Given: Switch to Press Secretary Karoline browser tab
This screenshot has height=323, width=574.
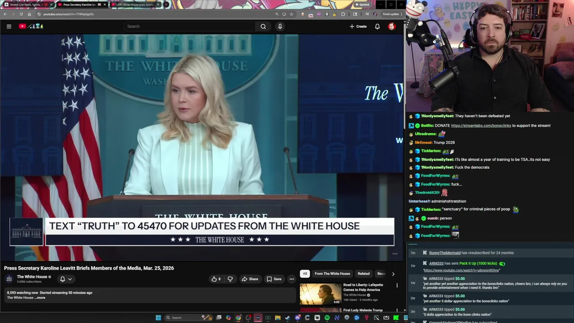Looking at the screenshot, I should click(82, 4).
